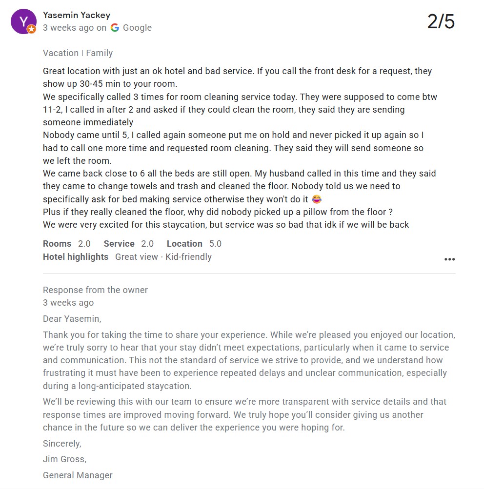The width and height of the screenshot is (484, 489).
Task: Click the Hotel highlights label
Action: point(76,256)
